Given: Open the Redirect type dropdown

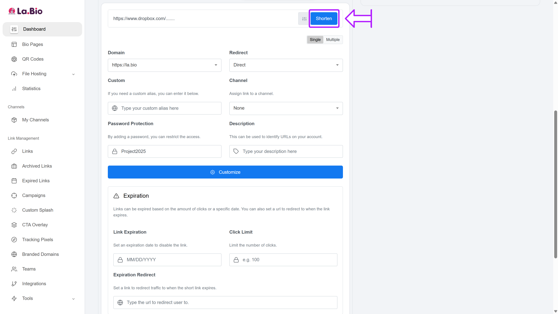Looking at the screenshot, I should click(286, 65).
